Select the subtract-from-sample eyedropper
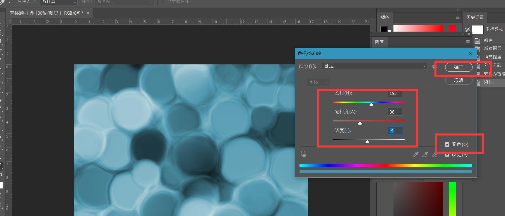 click(x=434, y=154)
